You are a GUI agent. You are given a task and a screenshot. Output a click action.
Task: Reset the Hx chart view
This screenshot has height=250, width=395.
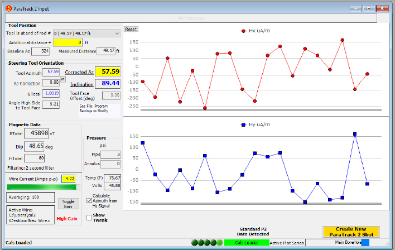131,29
